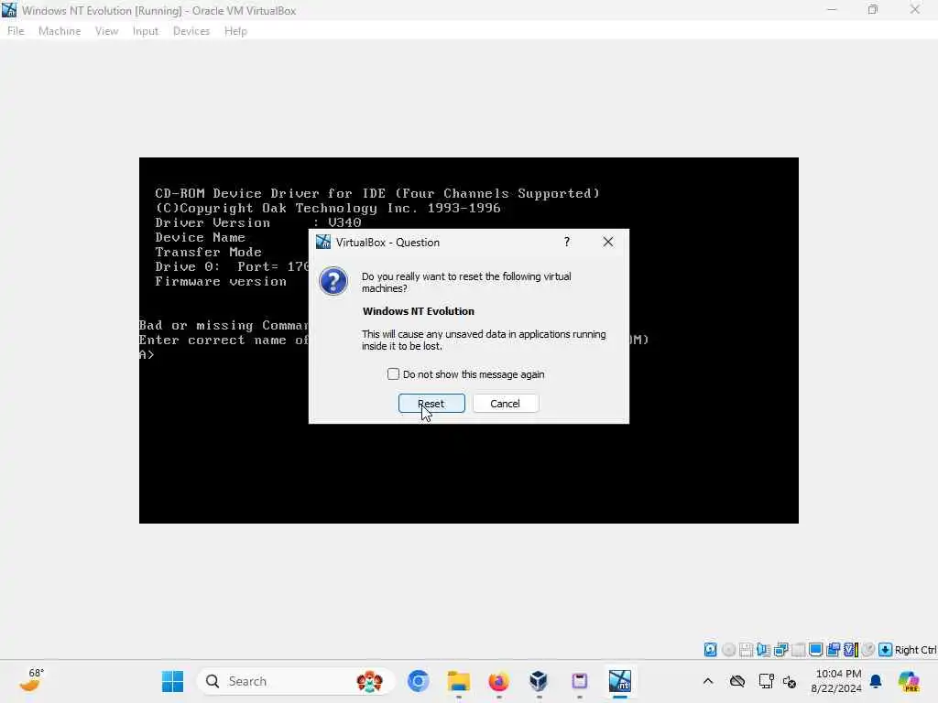Click the VirtualBox window title bar icon
The height and width of the screenshot is (703, 938).
point(9,10)
